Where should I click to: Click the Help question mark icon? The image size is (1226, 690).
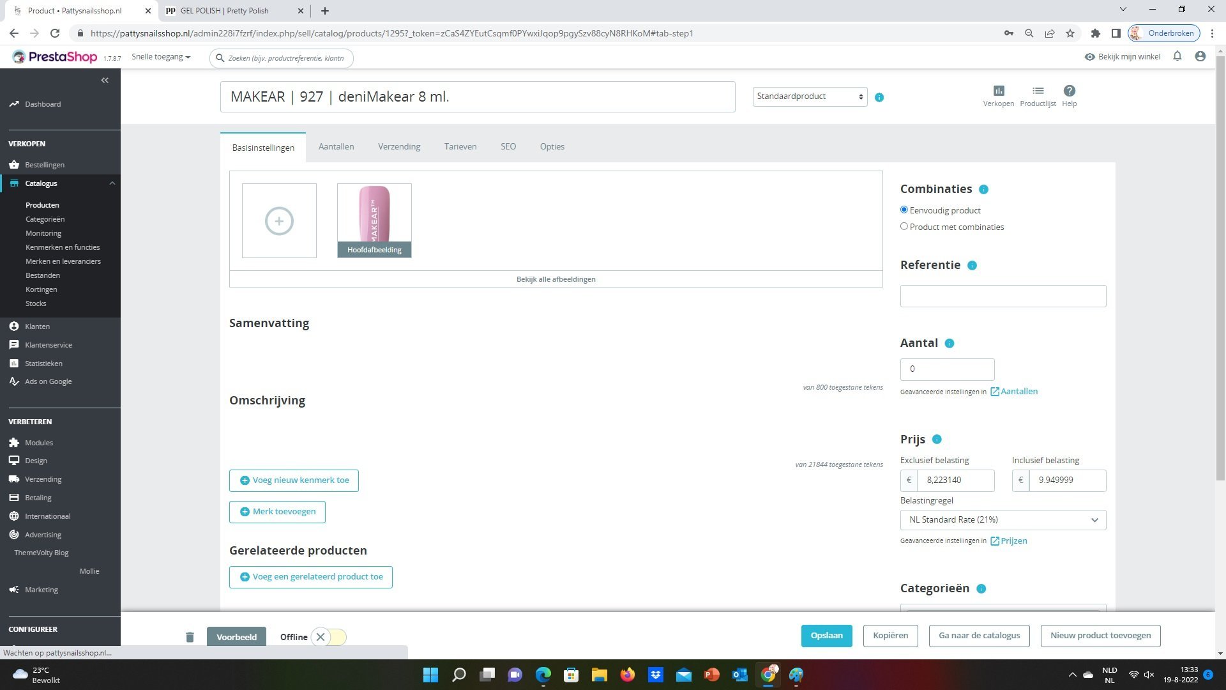tap(1069, 91)
